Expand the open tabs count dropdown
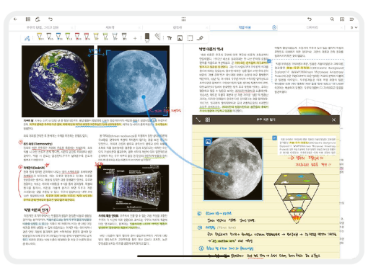The image size is (368, 275). pos(354,27)
